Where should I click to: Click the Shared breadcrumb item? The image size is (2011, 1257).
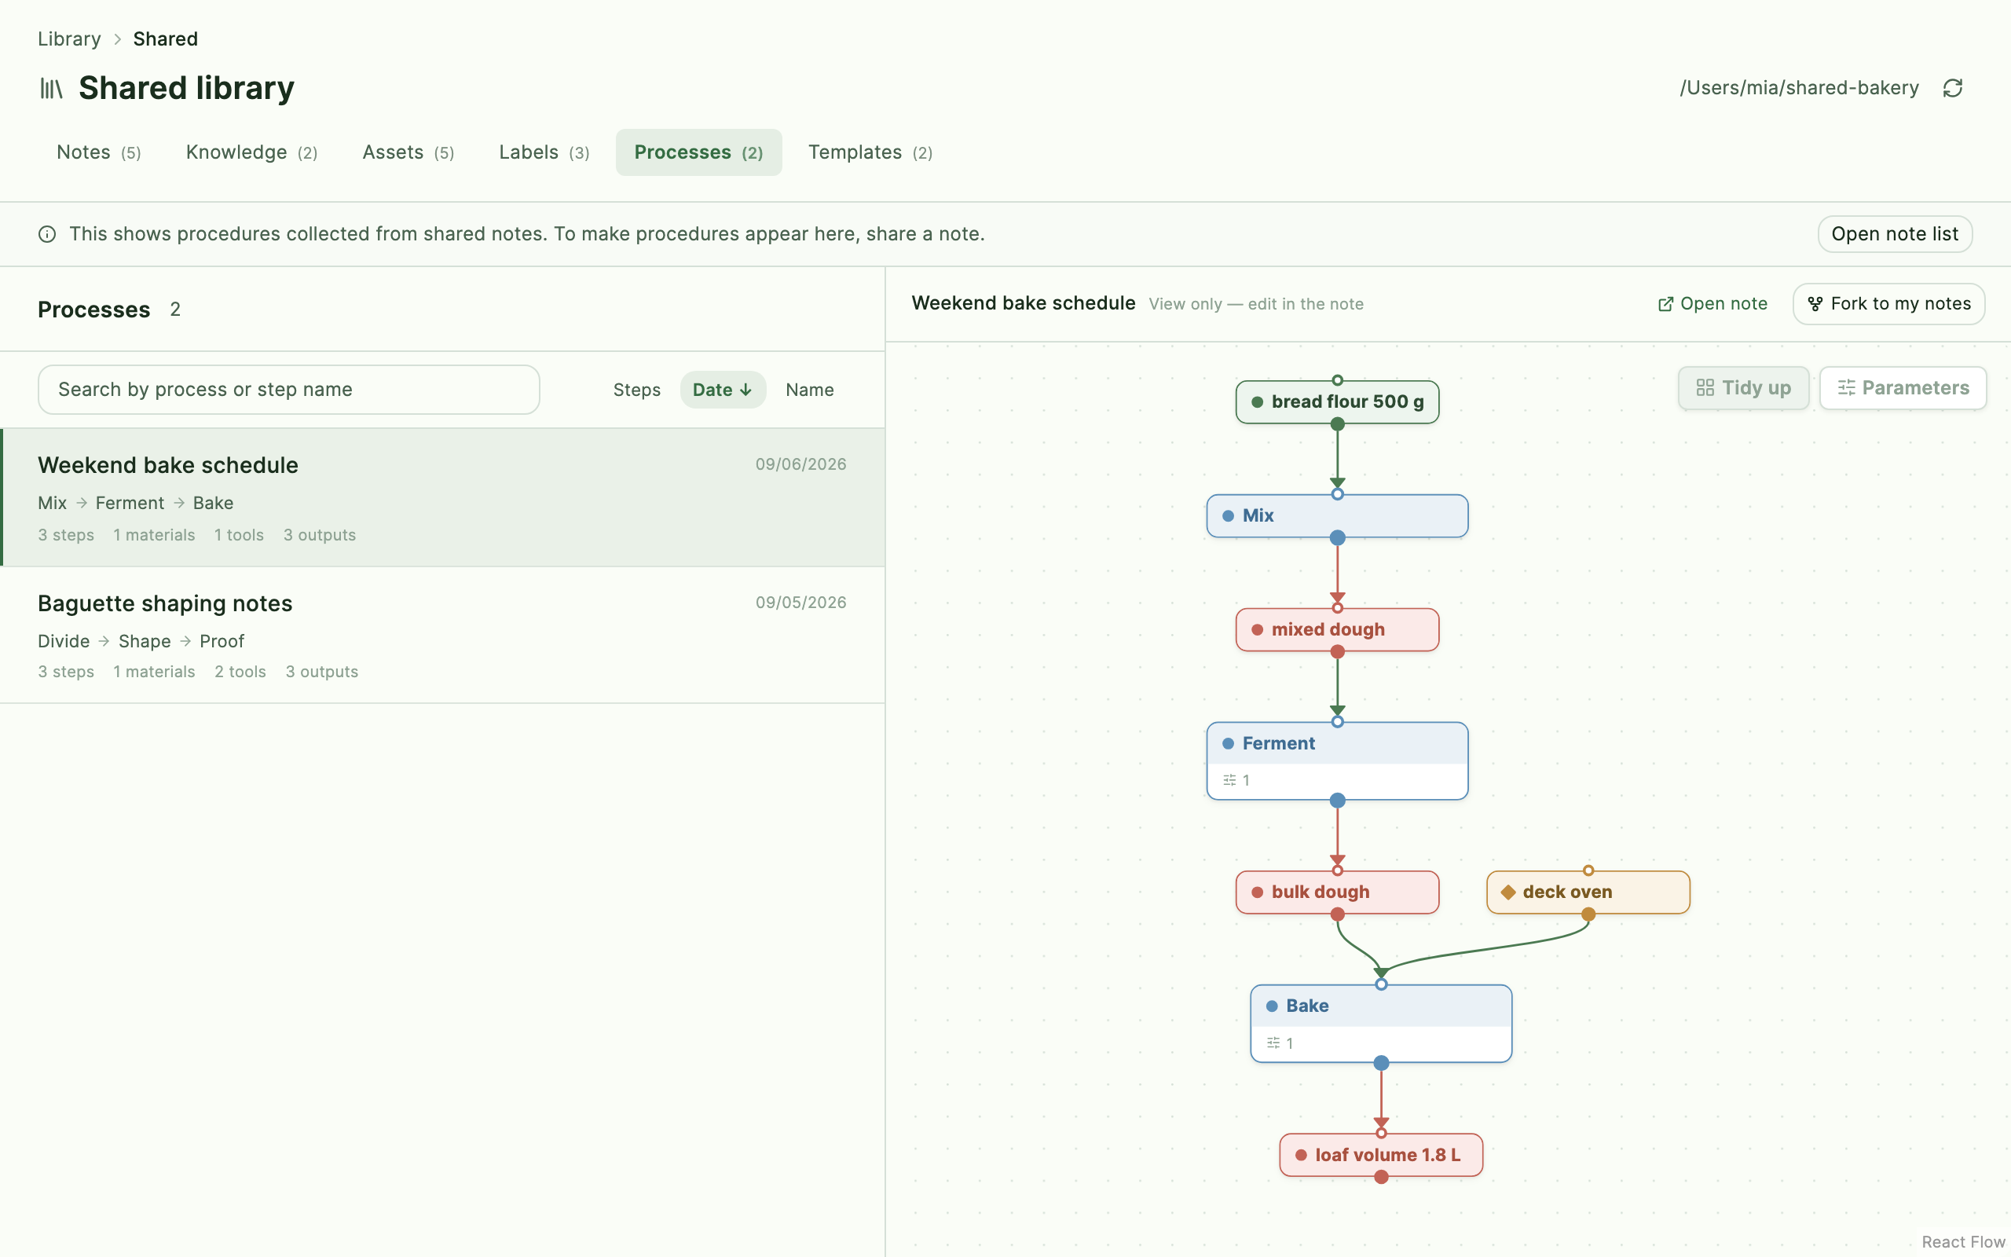tap(166, 39)
